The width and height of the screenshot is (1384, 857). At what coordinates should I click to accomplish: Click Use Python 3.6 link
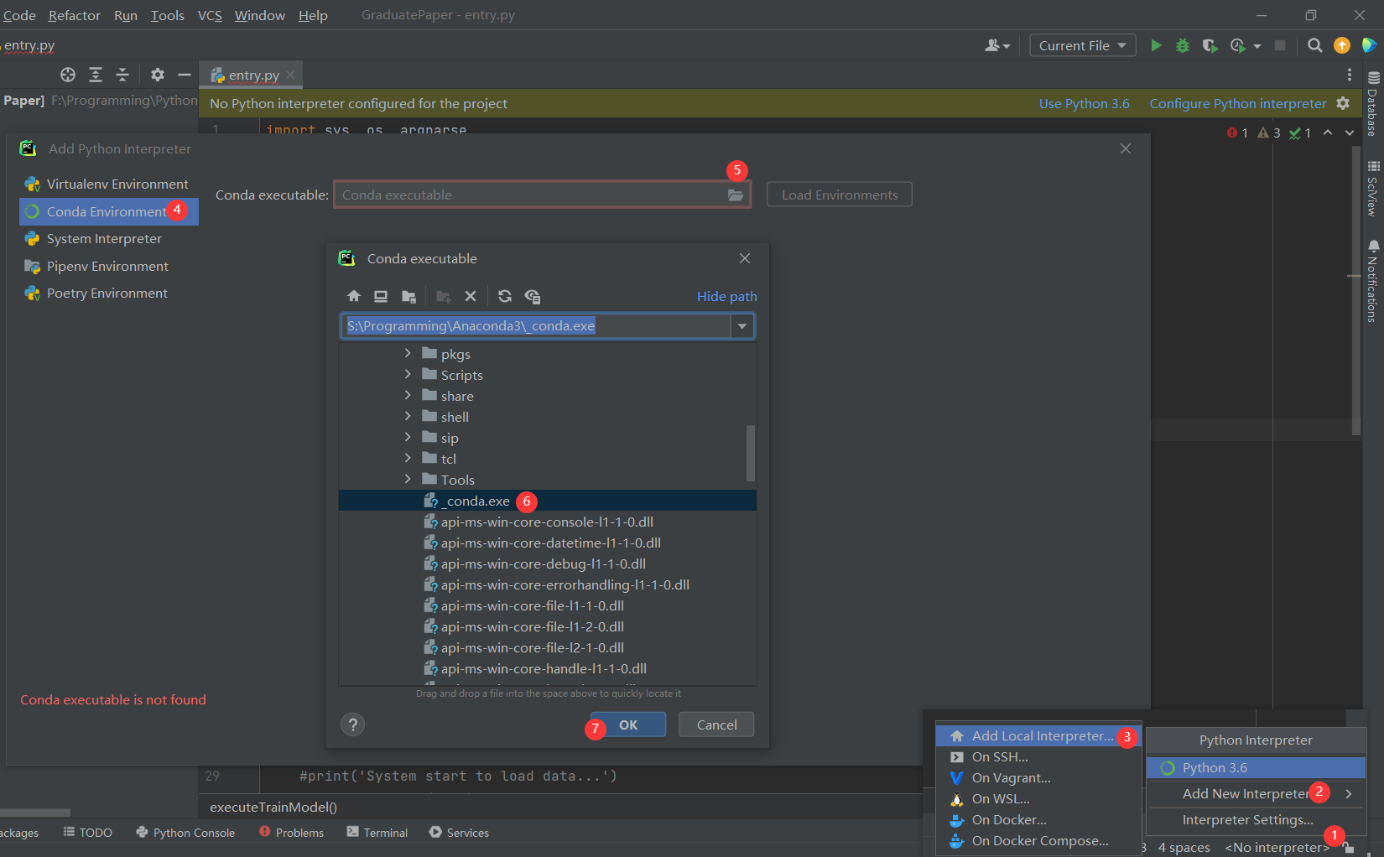1085,103
